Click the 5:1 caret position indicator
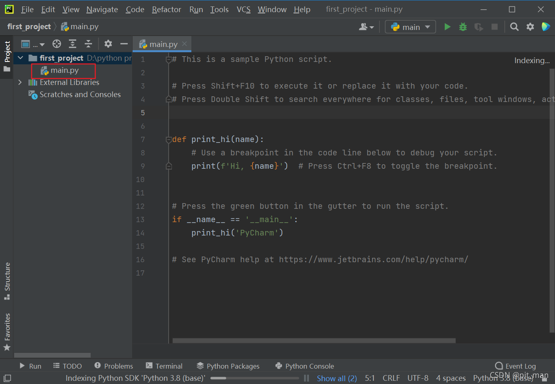This screenshot has height=384, width=555. coord(370,378)
